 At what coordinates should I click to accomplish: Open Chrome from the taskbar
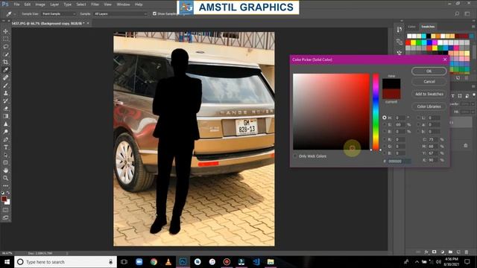click(x=154, y=261)
